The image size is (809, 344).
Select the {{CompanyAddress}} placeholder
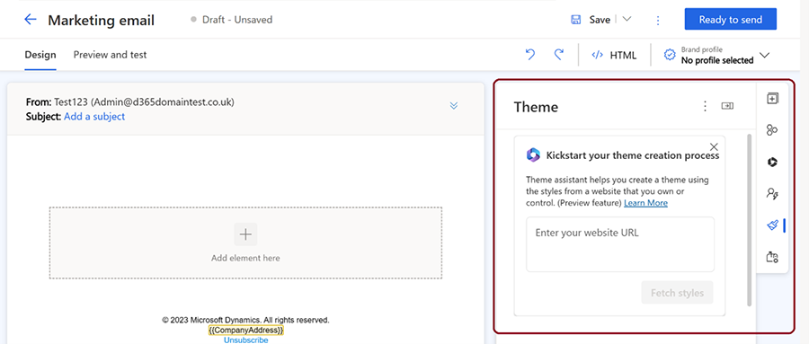(245, 330)
